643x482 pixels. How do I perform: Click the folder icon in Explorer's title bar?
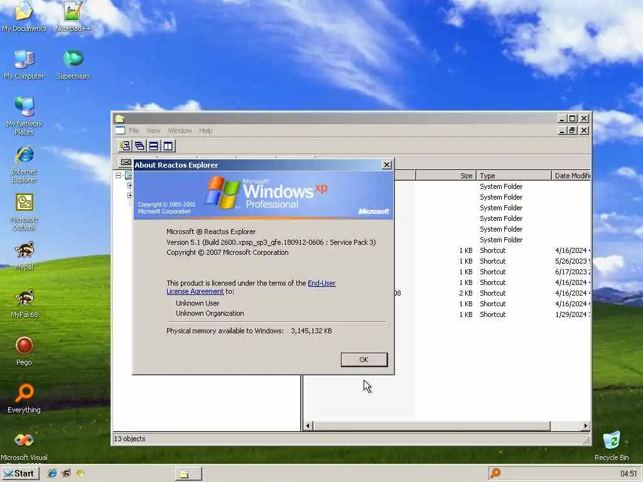(x=120, y=119)
